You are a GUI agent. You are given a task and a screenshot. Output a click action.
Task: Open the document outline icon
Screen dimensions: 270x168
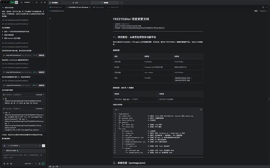[50, 18]
